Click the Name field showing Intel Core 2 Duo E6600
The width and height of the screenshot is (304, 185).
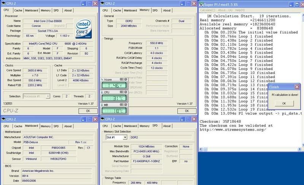[x=48, y=21]
